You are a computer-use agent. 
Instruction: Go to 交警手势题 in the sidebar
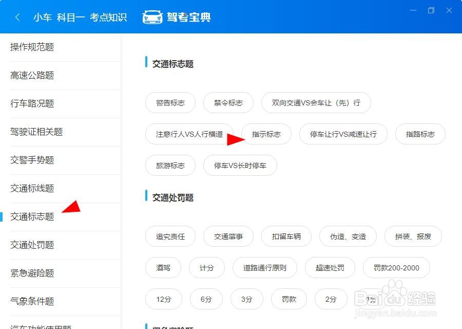click(x=61, y=160)
